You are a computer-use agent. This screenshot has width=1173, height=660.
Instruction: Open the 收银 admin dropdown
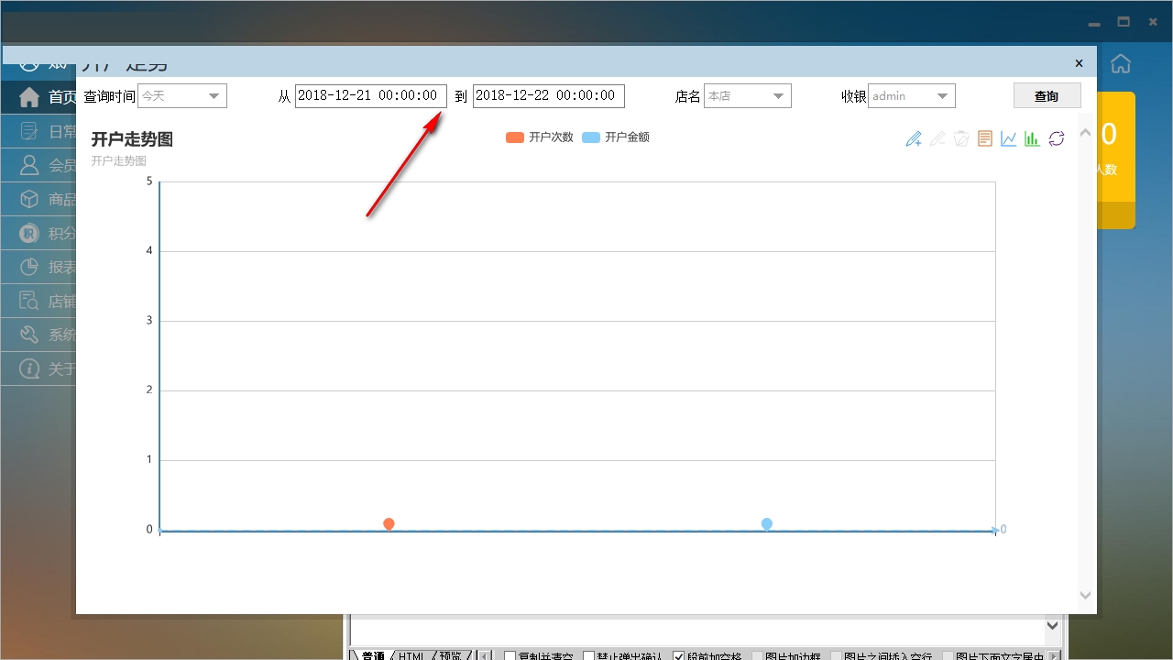pyautogui.click(x=912, y=95)
